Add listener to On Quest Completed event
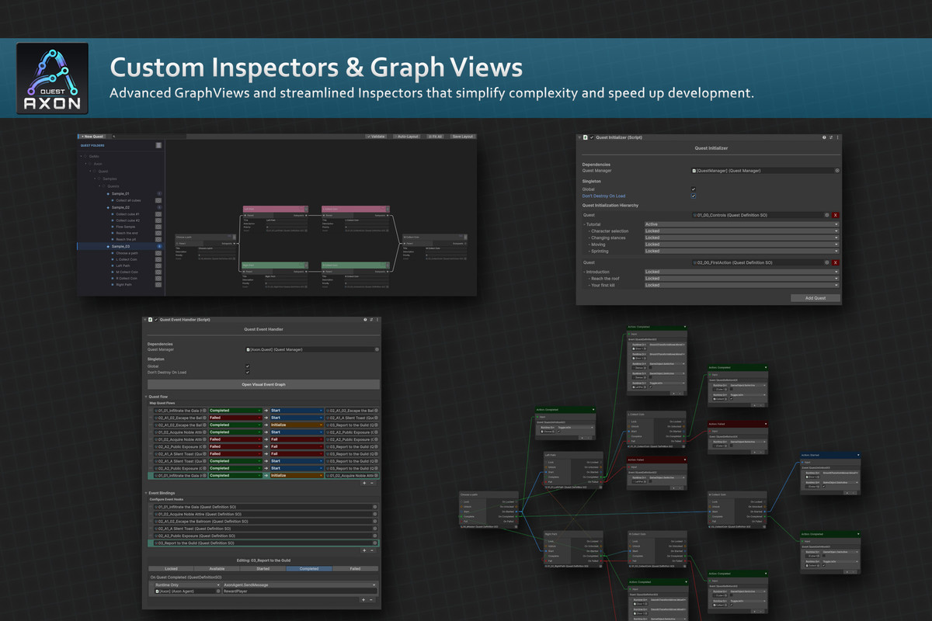The image size is (932, 621). point(363,600)
